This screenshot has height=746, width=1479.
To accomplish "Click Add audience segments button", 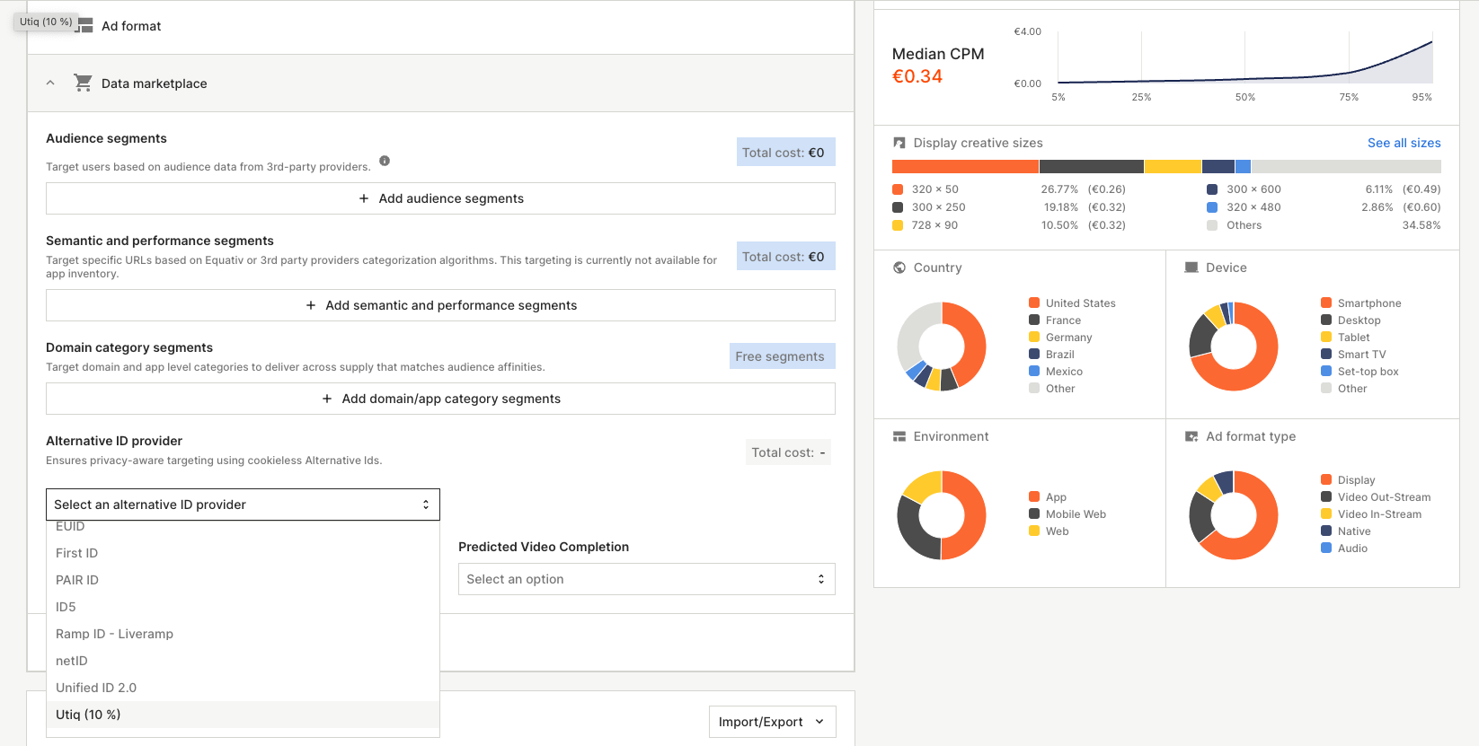I will (440, 198).
